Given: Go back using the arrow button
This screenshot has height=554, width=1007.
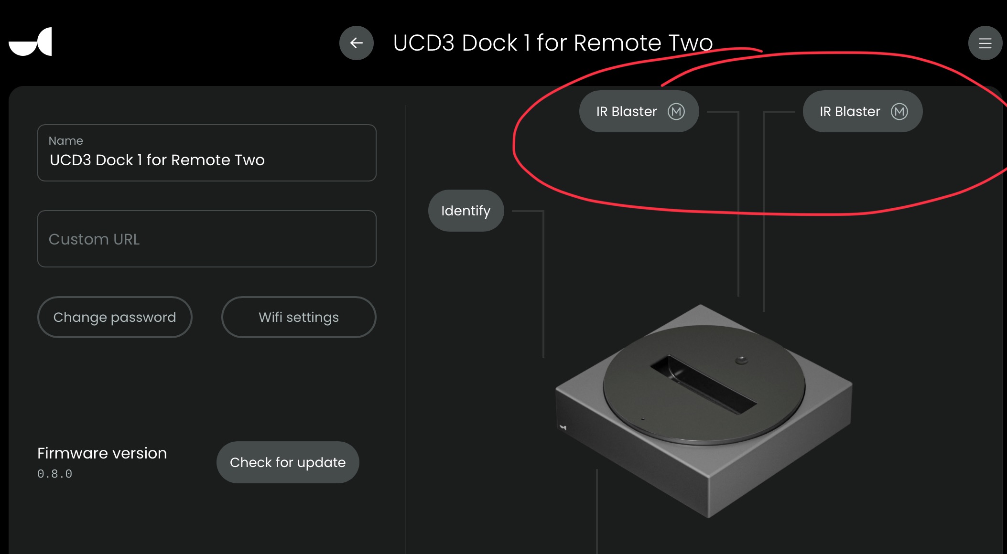Looking at the screenshot, I should (x=356, y=43).
